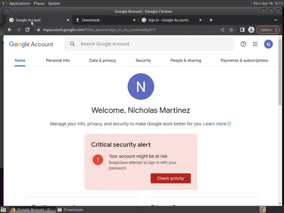
Task: Click the magnifier search icon
Action: click(72, 44)
